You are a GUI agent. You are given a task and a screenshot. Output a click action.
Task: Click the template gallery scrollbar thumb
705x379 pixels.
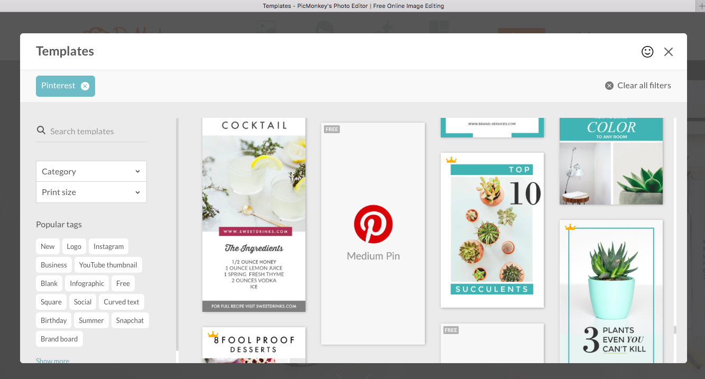click(675, 330)
